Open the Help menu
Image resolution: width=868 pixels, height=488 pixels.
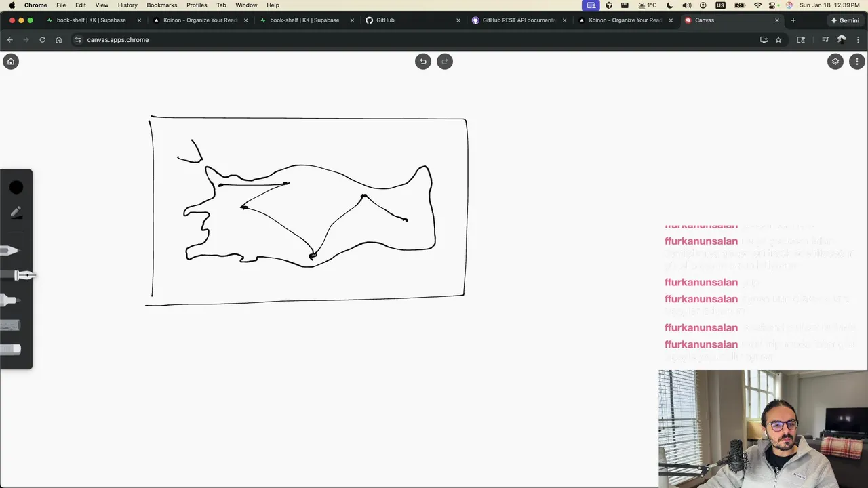(x=273, y=5)
